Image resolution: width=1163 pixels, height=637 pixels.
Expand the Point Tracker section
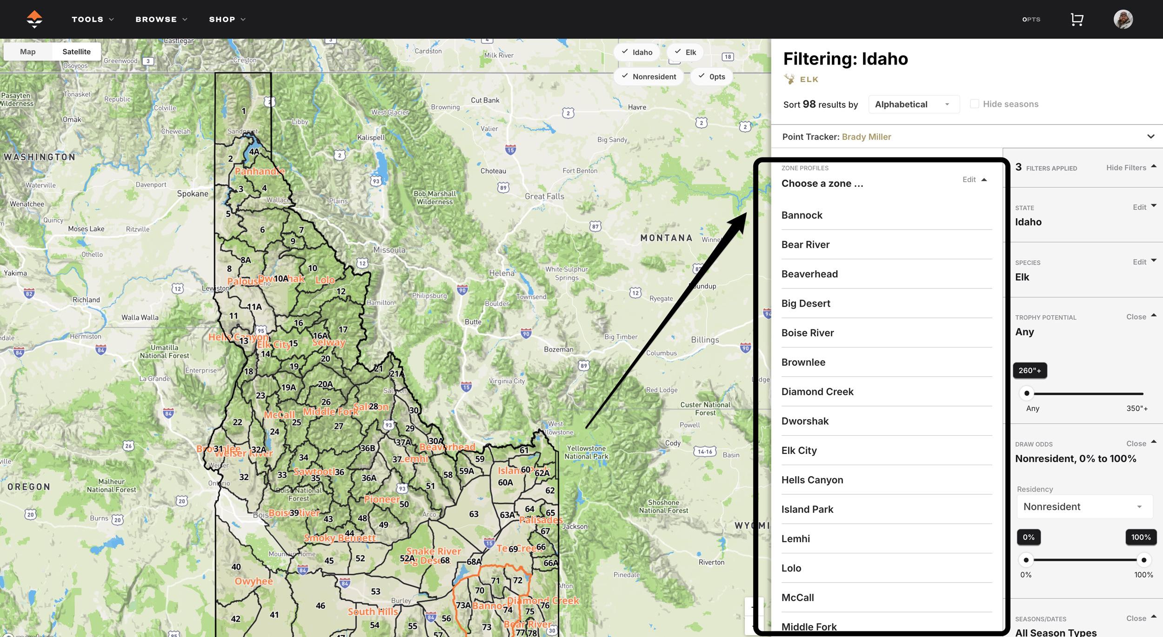(1151, 136)
